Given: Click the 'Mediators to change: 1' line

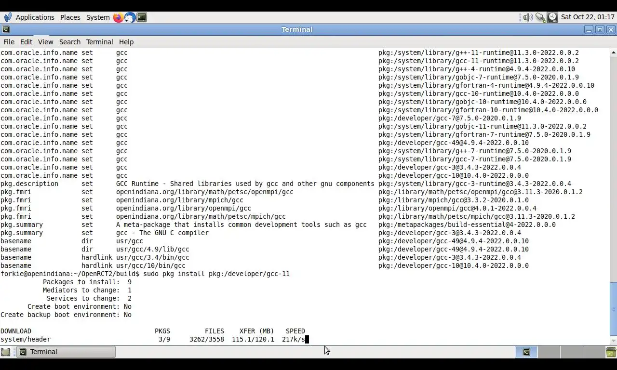Looking at the screenshot, I should [87, 290].
